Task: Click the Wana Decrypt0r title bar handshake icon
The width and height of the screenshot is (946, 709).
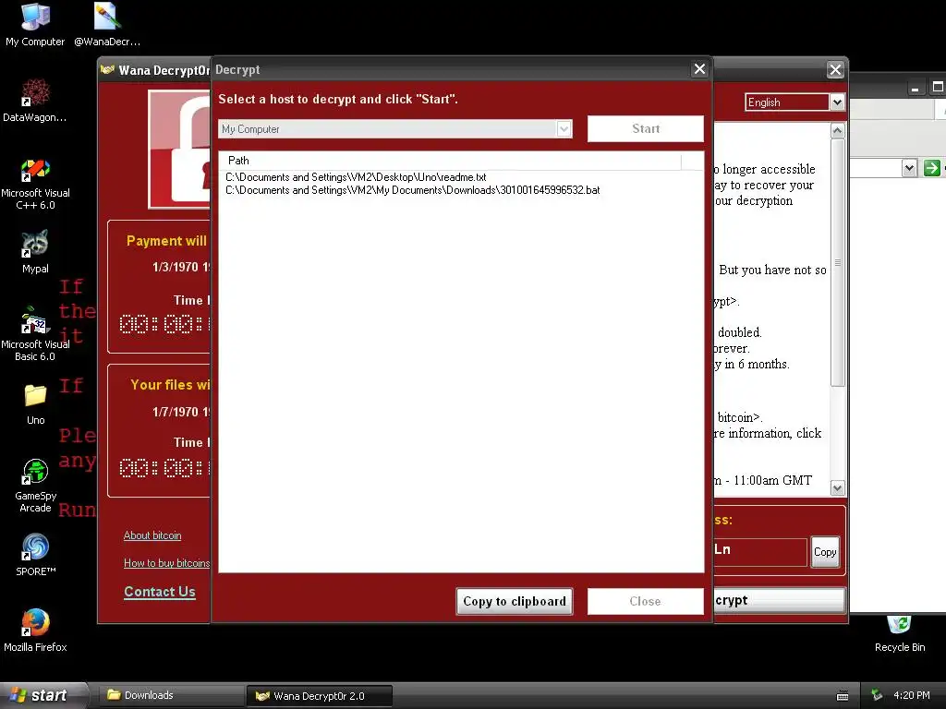Action: point(107,70)
